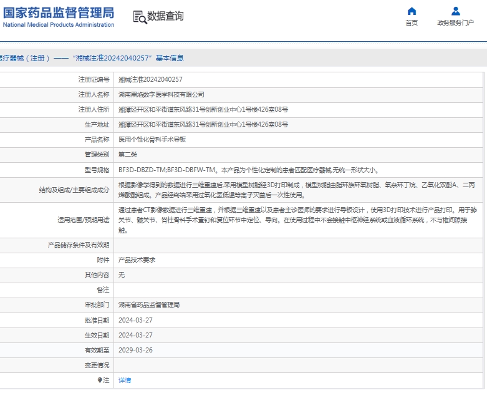The image size is (487, 393).
Task: Click the home (首页) house icon
Action: point(412,11)
